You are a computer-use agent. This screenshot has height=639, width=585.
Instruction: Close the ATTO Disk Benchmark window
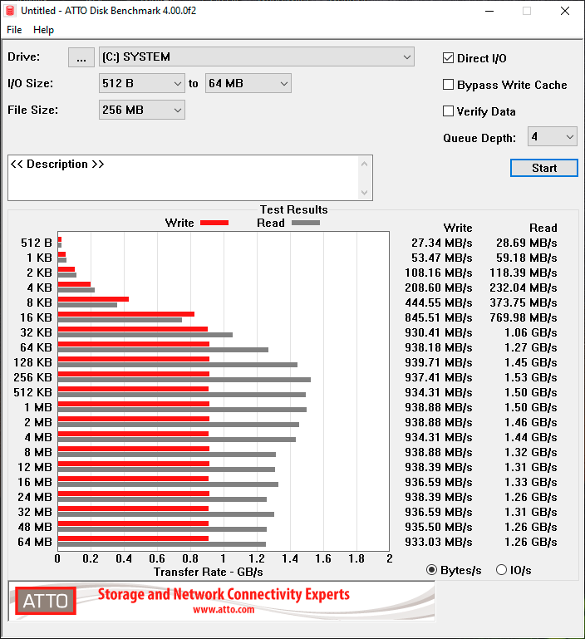[565, 11]
